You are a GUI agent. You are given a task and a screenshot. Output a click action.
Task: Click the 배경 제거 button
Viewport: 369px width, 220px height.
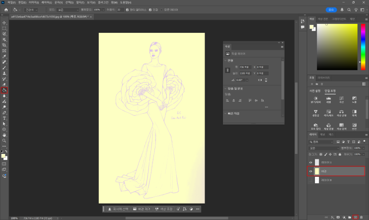tap(143, 209)
